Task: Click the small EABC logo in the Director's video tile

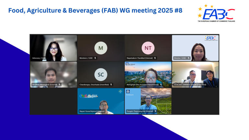Action: 211,38
